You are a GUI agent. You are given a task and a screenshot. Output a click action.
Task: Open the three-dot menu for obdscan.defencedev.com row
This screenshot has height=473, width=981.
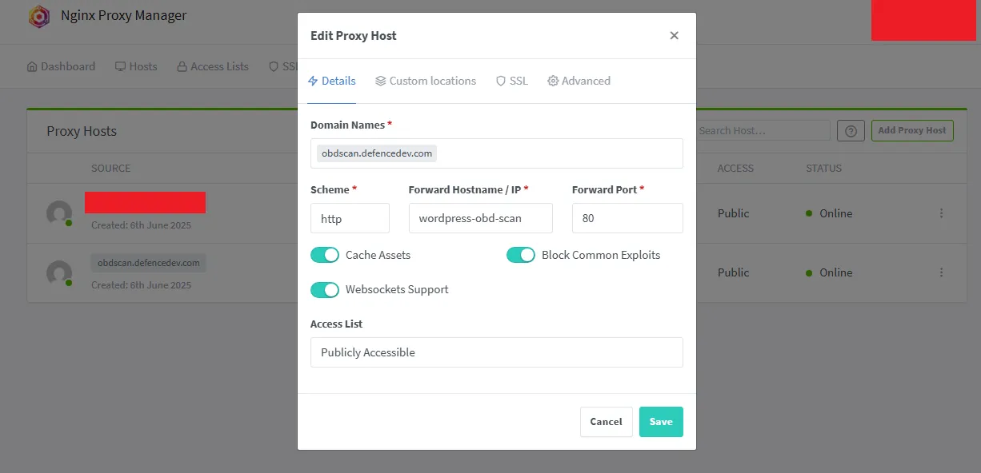tap(941, 272)
